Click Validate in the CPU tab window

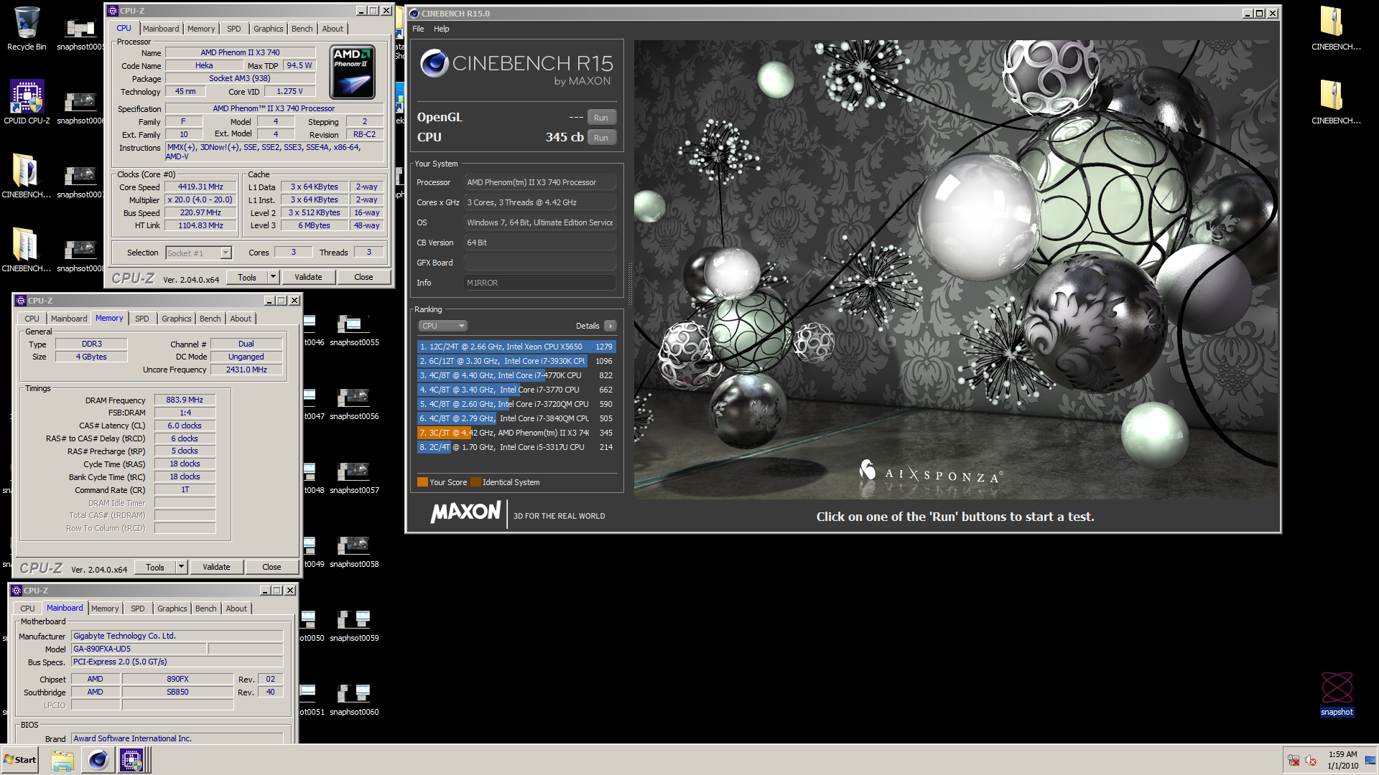click(x=308, y=277)
